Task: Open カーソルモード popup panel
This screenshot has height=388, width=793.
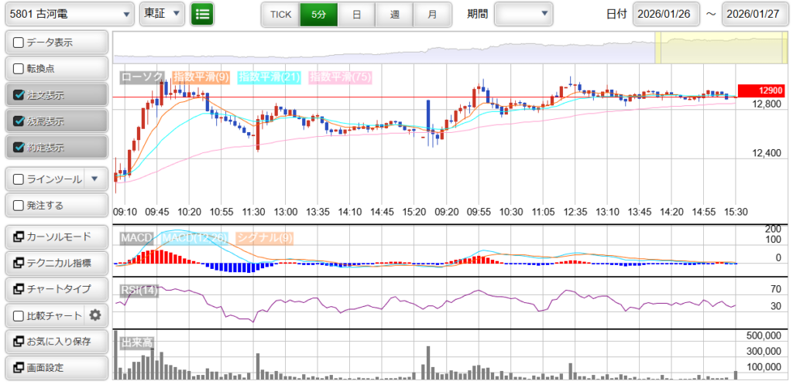Action: [56, 237]
